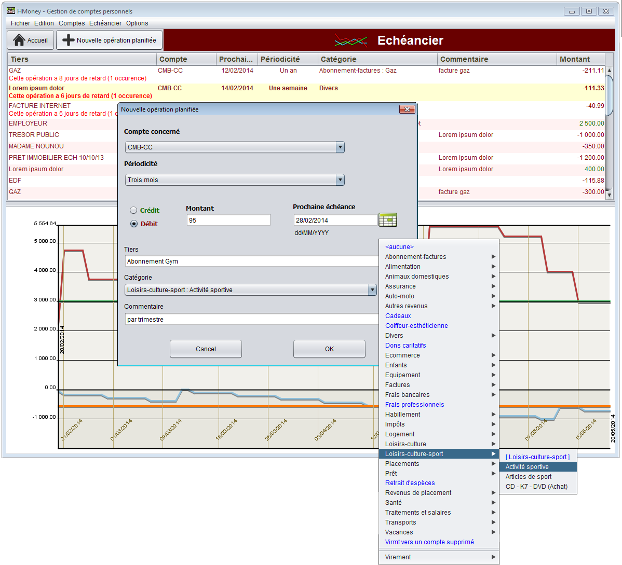Click the table vertical scrollbar thumb
Viewport: 622px width, 565px height.
pyautogui.click(x=610, y=94)
